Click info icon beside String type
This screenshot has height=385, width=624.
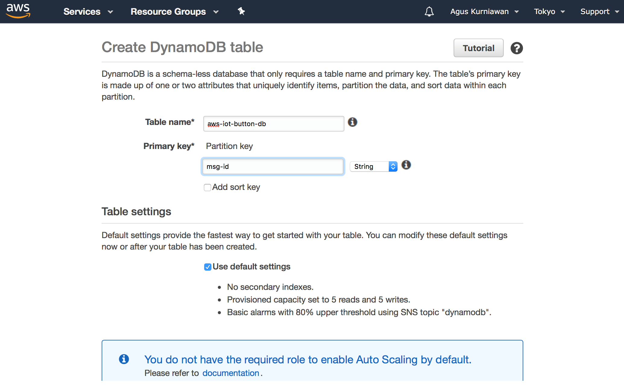406,165
